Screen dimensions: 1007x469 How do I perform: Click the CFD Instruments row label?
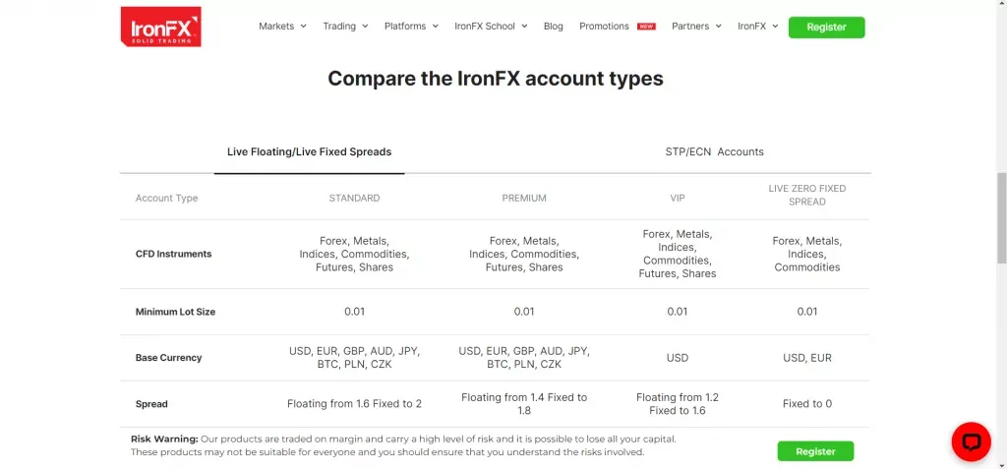[173, 254]
